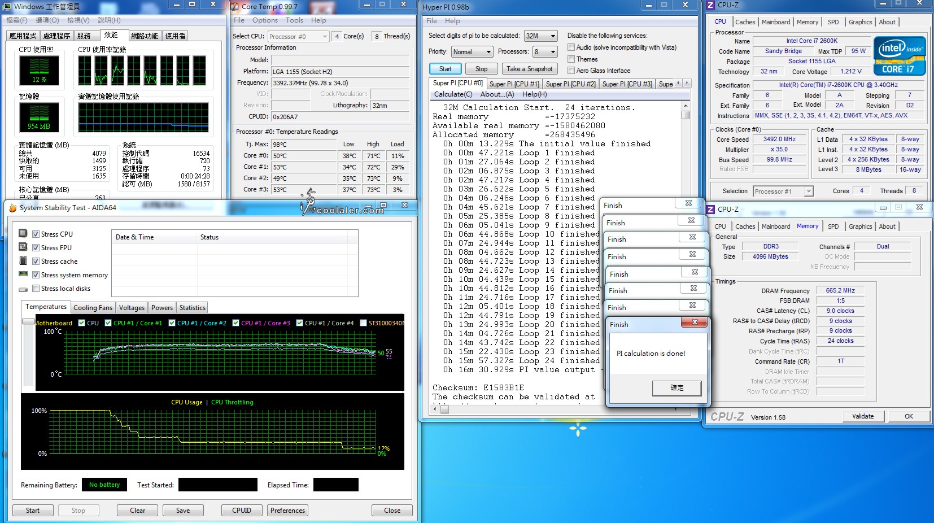This screenshot has height=523, width=934.
Task: Click the temperature graph scale slider handle
Action: [28, 321]
